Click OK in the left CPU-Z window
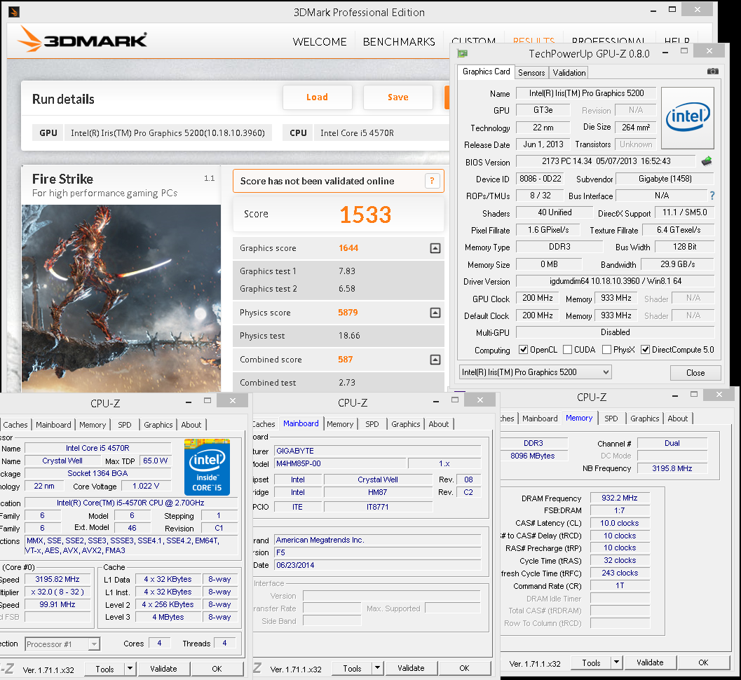Image resolution: width=741 pixels, height=680 pixels. point(217,669)
